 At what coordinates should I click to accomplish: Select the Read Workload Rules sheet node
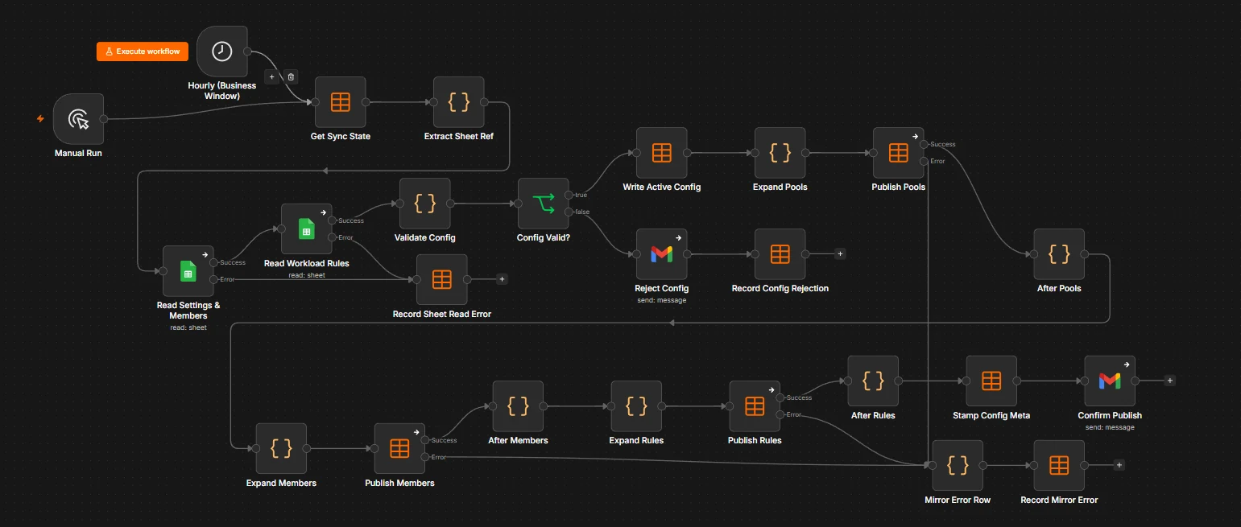(x=307, y=229)
